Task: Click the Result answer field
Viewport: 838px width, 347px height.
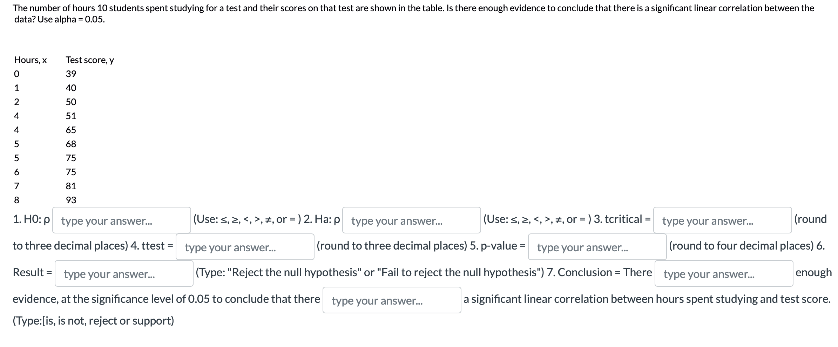Action: coord(123,273)
